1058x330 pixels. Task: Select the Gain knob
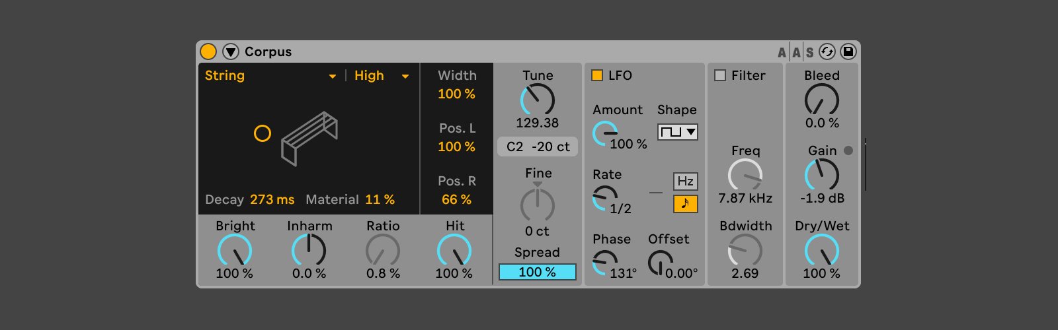tap(822, 176)
